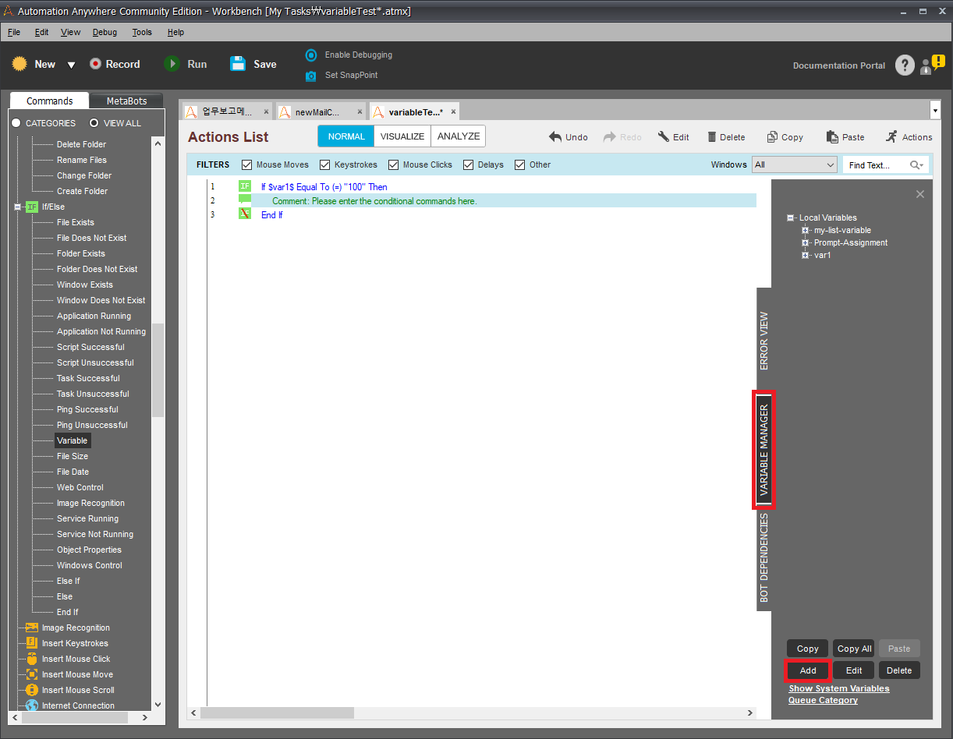The height and width of the screenshot is (739, 953).
Task: Select the Web Control command
Action: (x=80, y=487)
